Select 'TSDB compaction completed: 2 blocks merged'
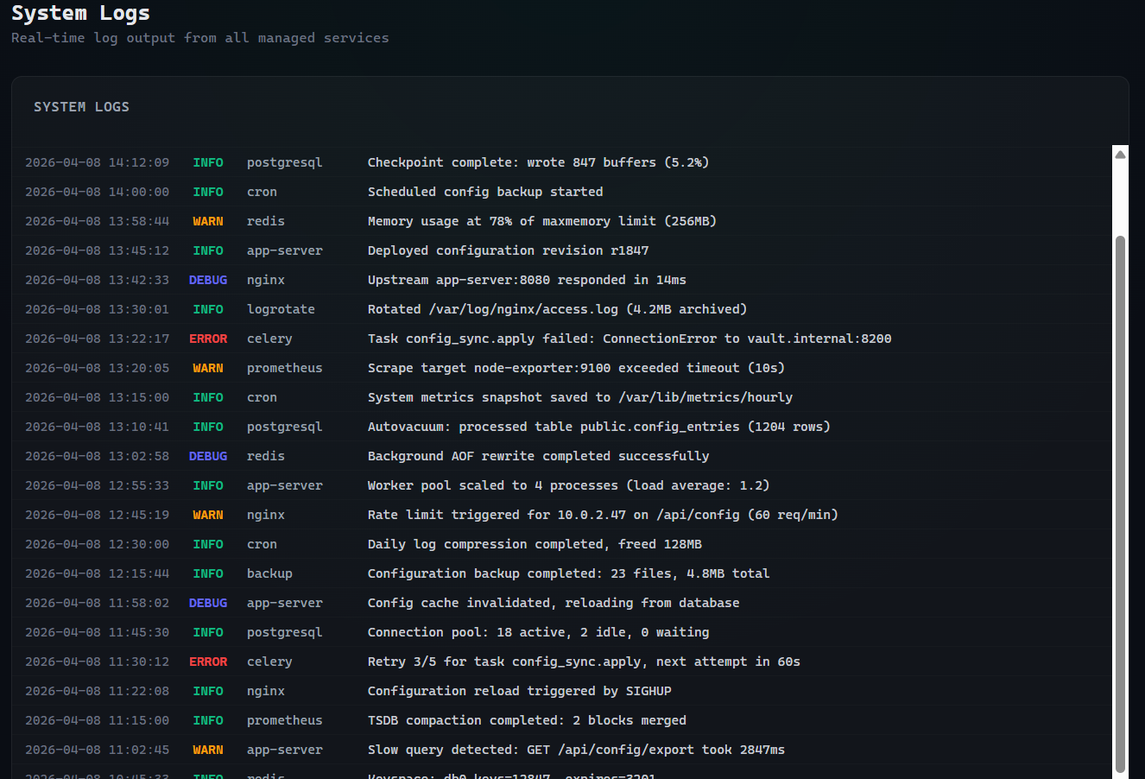Image resolution: width=1145 pixels, height=779 pixels. point(527,720)
